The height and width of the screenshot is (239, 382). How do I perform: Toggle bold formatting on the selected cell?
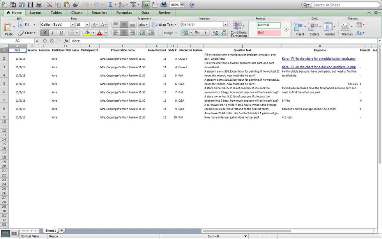pyautogui.click(x=45, y=33)
